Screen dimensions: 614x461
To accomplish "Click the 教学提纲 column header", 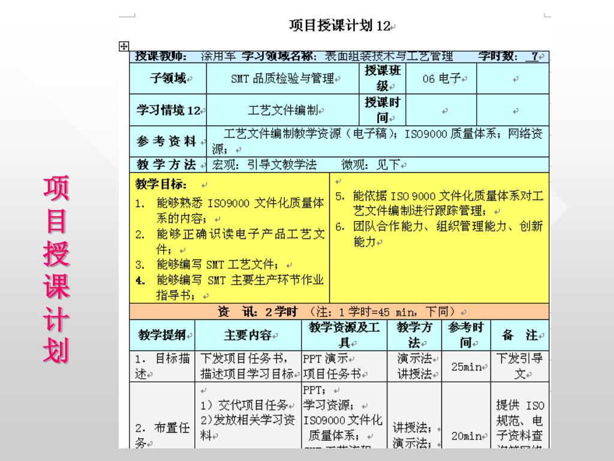I will pyautogui.click(x=162, y=335).
